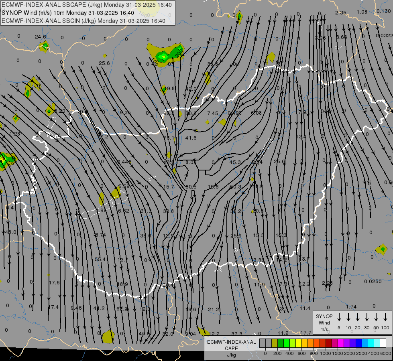Click the '2500' tick label in CAPE legend
The image size is (393, 361).
[361, 353]
